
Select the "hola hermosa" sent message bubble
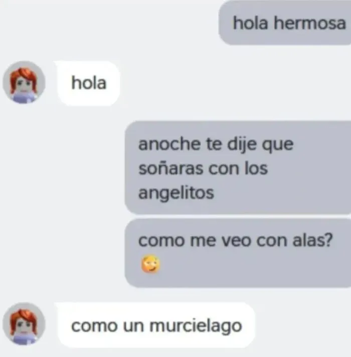(285, 23)
